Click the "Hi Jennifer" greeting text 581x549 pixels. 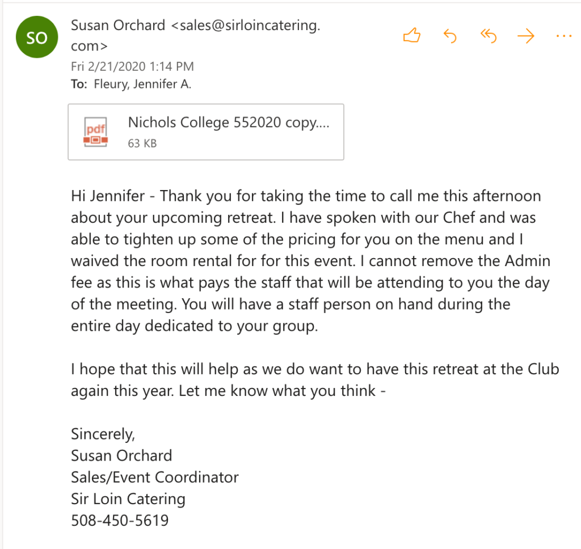point(108,196)
